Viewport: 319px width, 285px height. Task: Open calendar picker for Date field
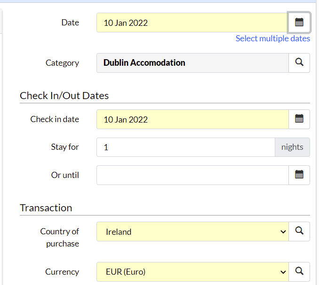[x=299, y=23]
